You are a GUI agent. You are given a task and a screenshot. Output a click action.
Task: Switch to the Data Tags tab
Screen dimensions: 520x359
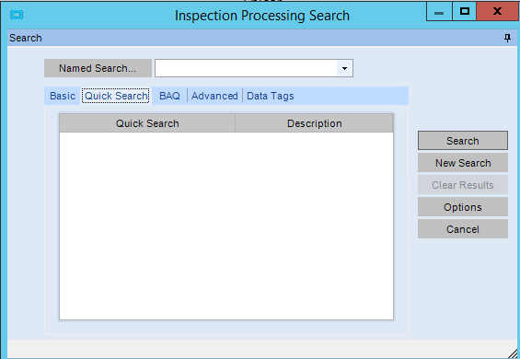coord(271,96)
